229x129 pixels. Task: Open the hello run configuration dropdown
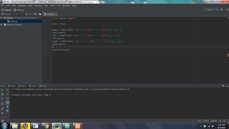tap(209, 10)
